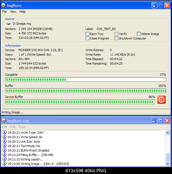
Task: Tick the Delete Image checkbox
Action: pyautogui.click(x=139, y=34)
